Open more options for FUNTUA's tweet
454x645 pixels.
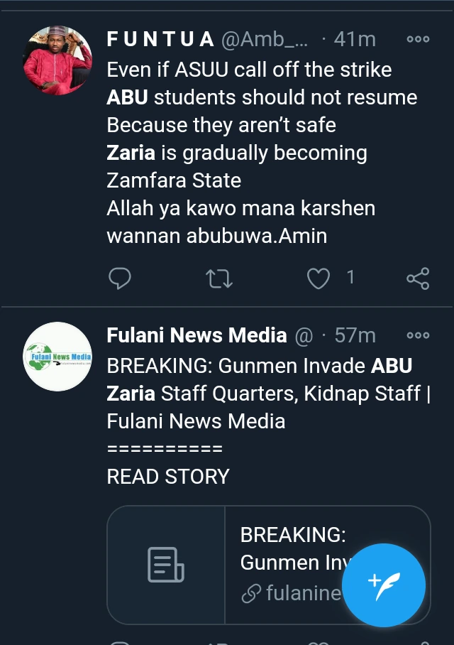coord(418,40)
